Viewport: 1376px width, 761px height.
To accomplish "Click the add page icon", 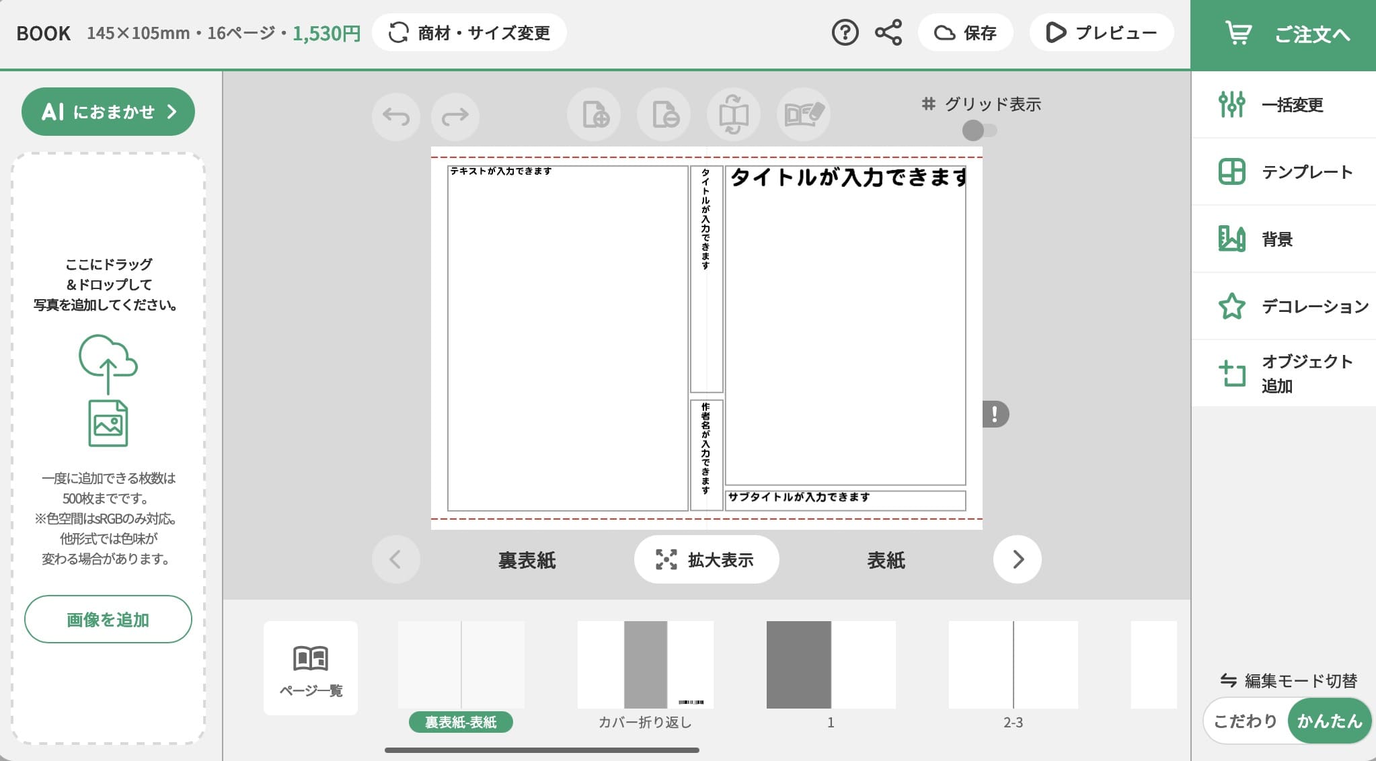I will (x=595, y=115).
